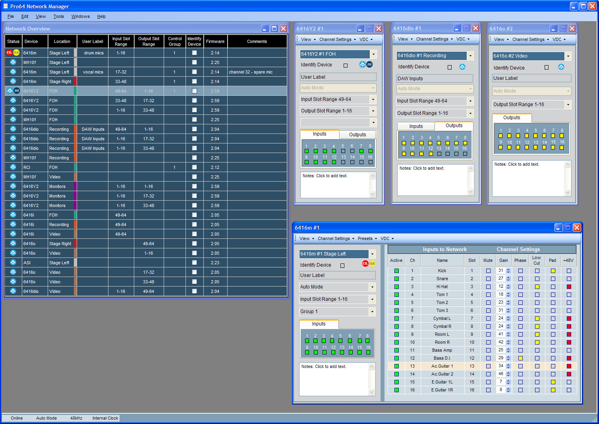
Task: Switch to Inputs tab in 6416dio #1
Action: pyautogui.click(x=416, y=126)
